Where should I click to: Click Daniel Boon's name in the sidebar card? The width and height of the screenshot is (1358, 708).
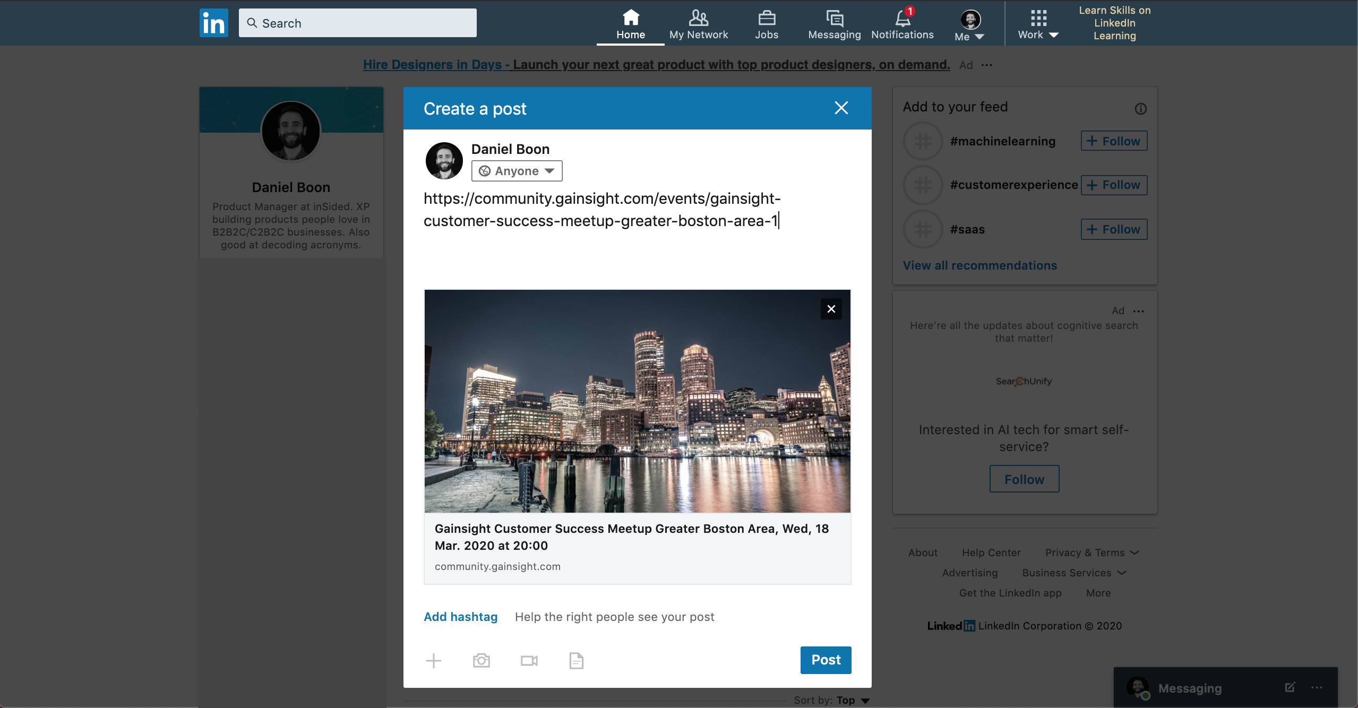coord(291,187)
